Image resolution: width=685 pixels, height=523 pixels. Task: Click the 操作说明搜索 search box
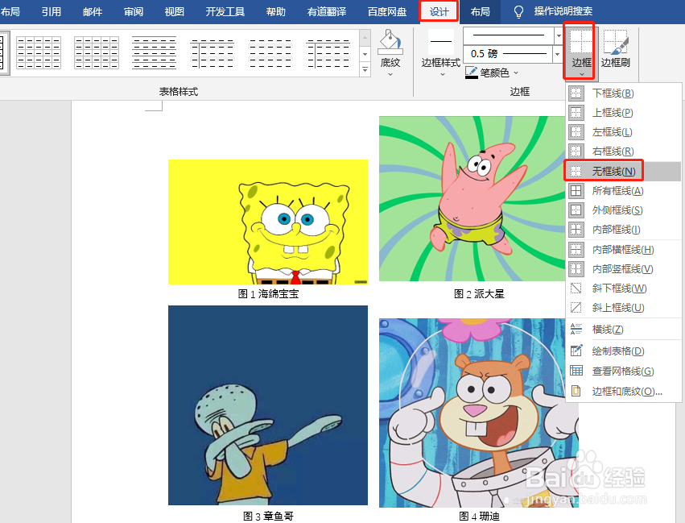click(563, 11)
